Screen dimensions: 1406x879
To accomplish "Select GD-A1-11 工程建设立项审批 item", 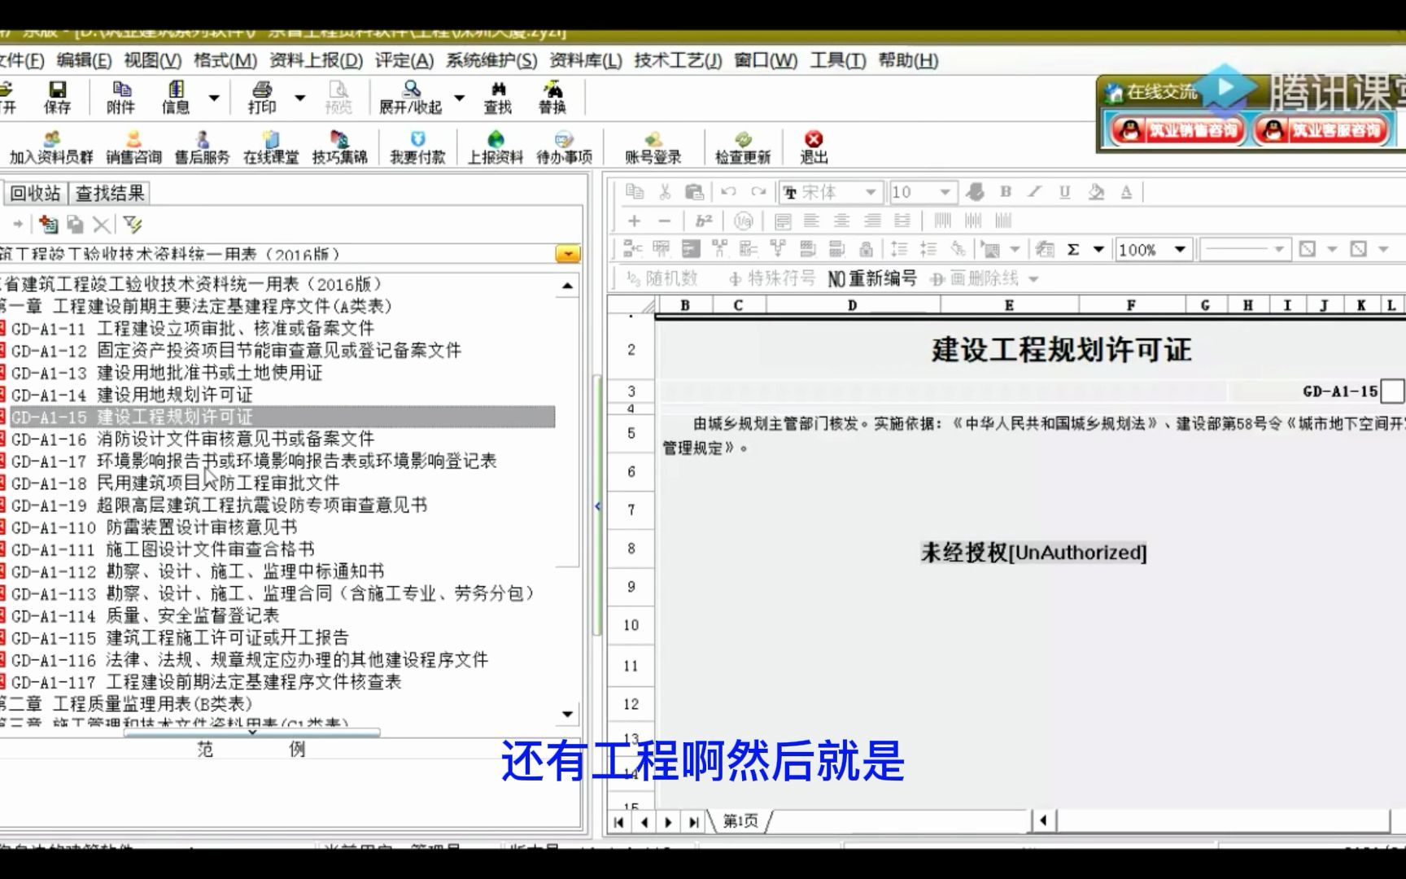I will (x=193, y=328).
